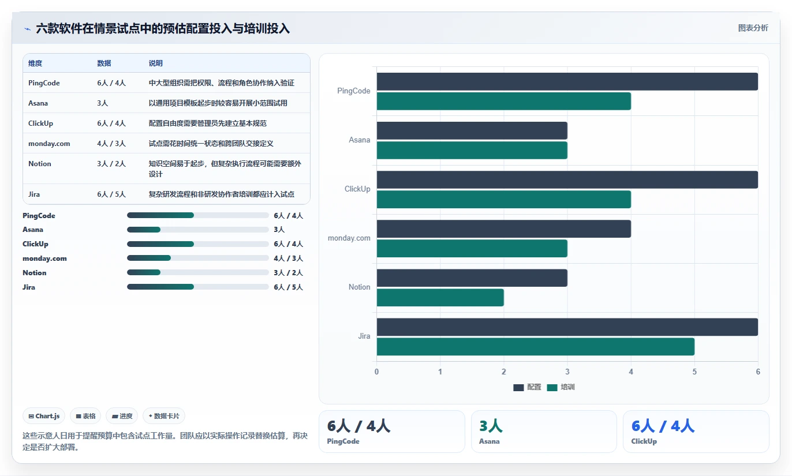Viewport: 792px width, 476px height.
Task: Click the 数据卡片 tag chip
Action: pos(164,416)
